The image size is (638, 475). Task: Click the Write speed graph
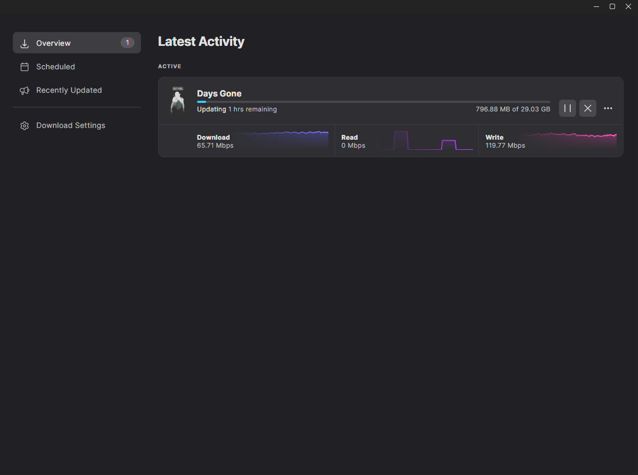[570, 139]
